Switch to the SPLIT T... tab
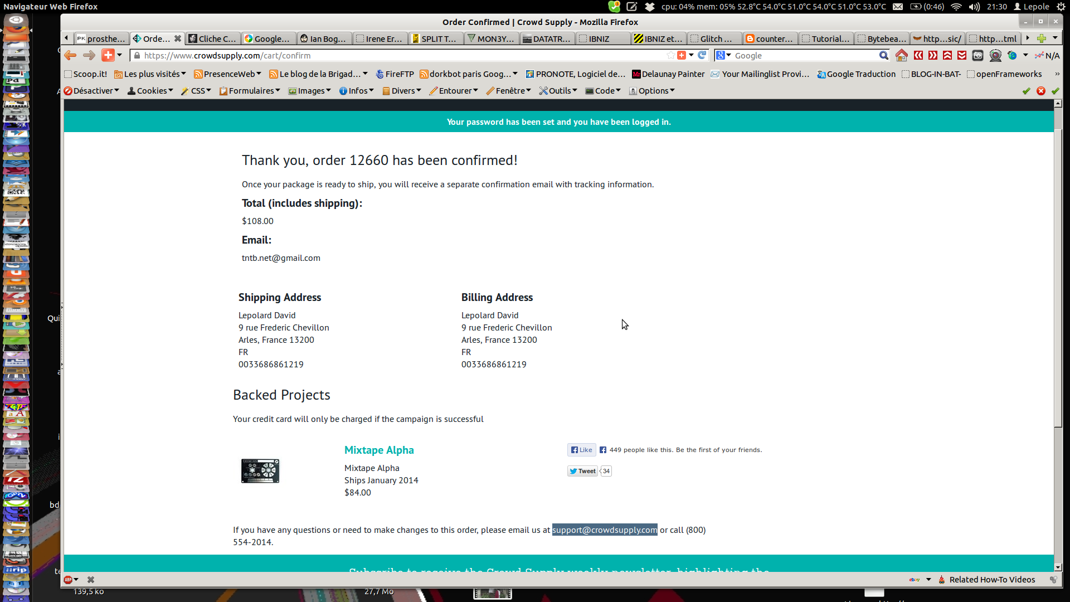The height and width of the screenshot is (602, 1070). click(436, 38)
